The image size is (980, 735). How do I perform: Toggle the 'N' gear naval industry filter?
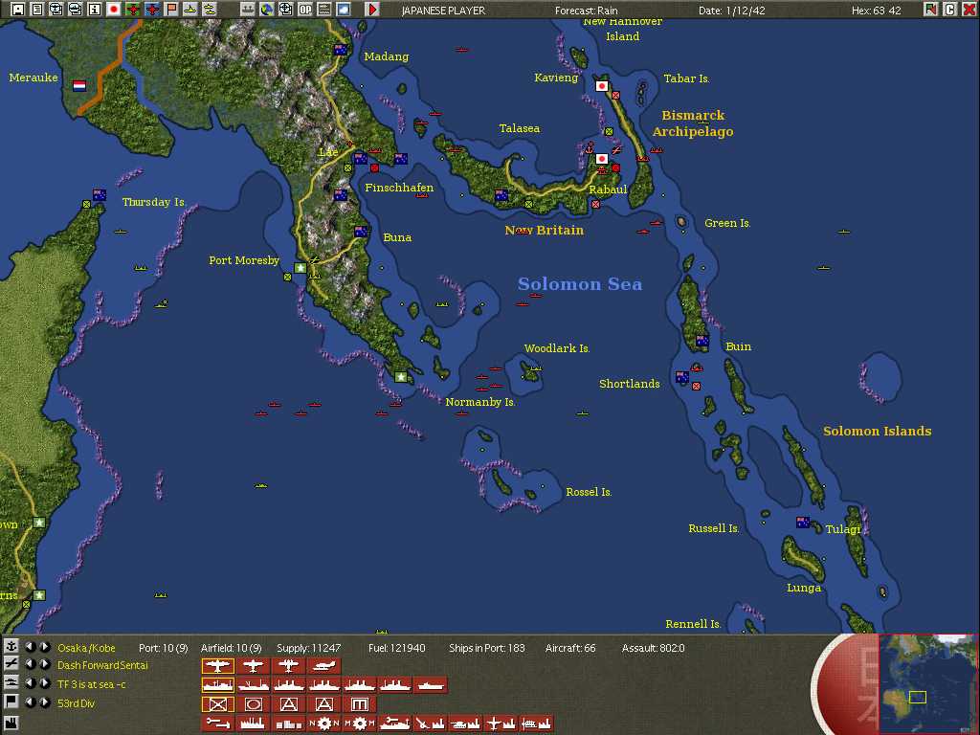323,724
